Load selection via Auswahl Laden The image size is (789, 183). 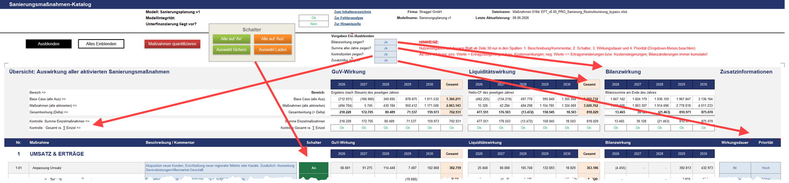click(273, 50)
